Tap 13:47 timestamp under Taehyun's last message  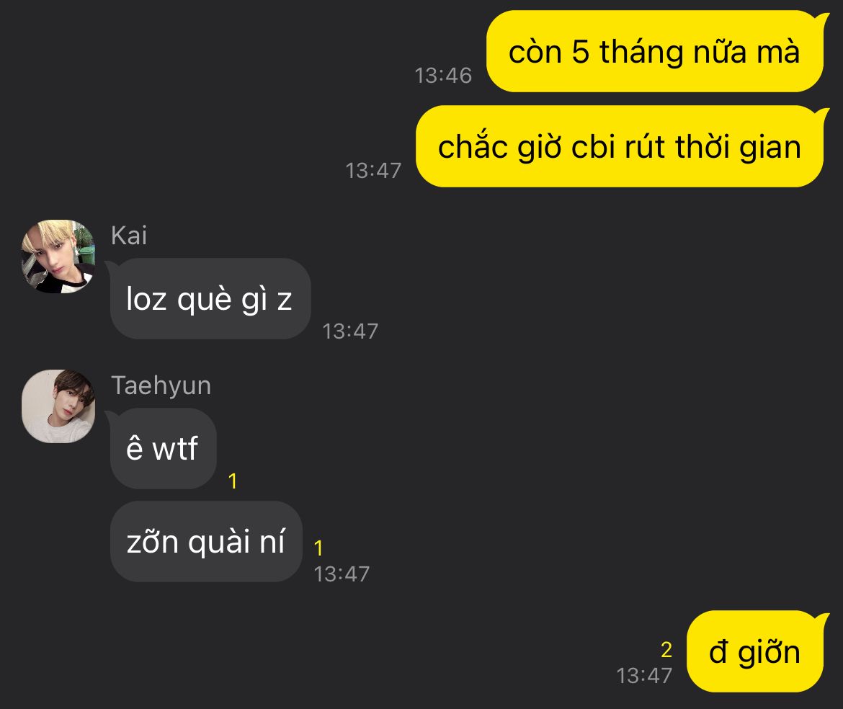342,574
